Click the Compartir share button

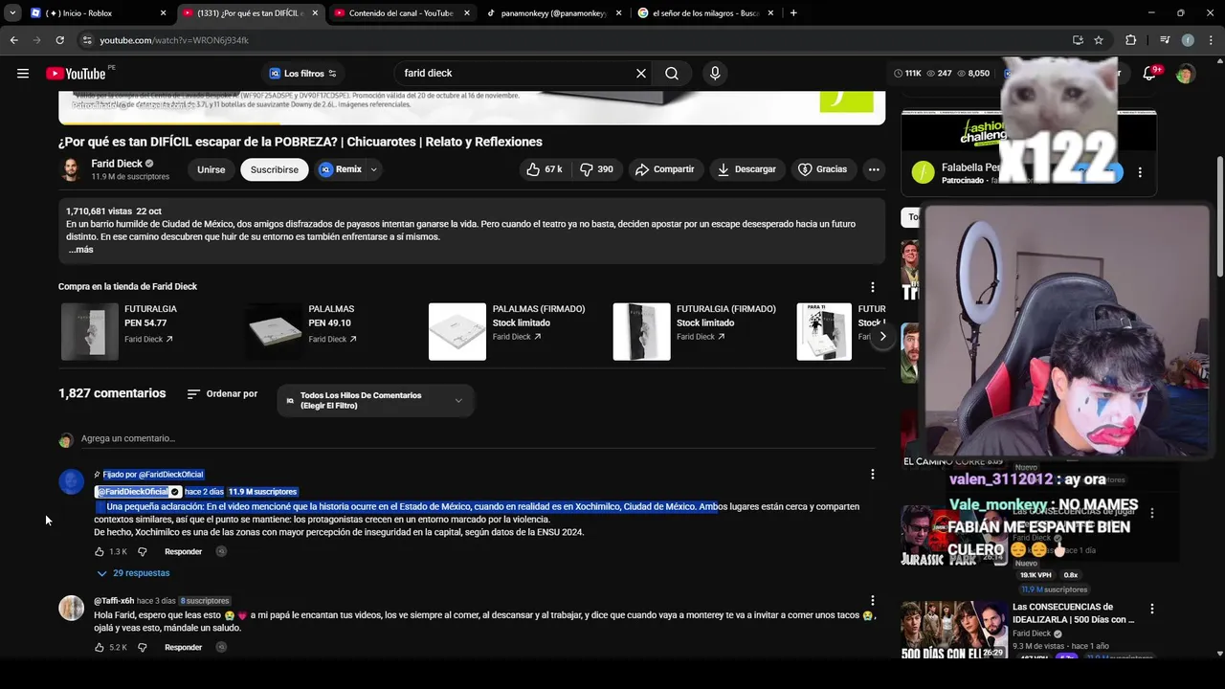[664, 169]
